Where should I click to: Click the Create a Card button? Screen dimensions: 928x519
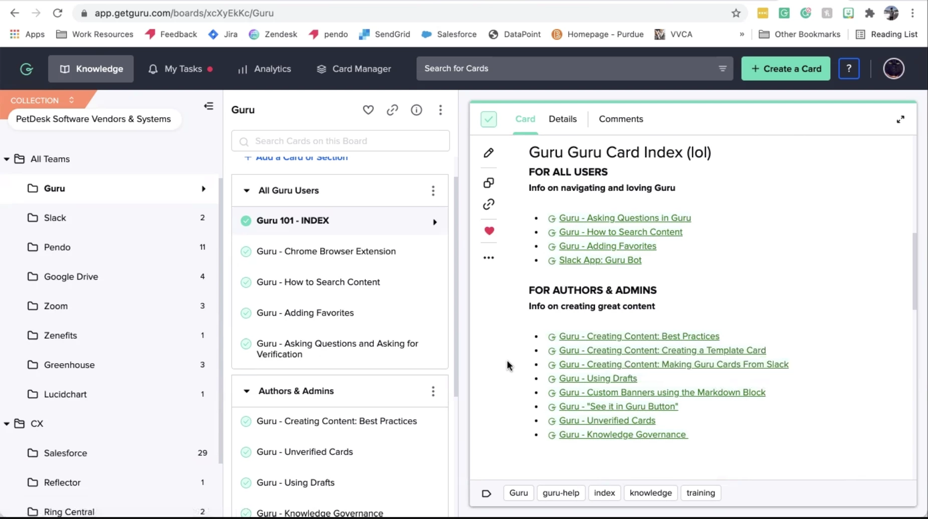tap(786, 69)
